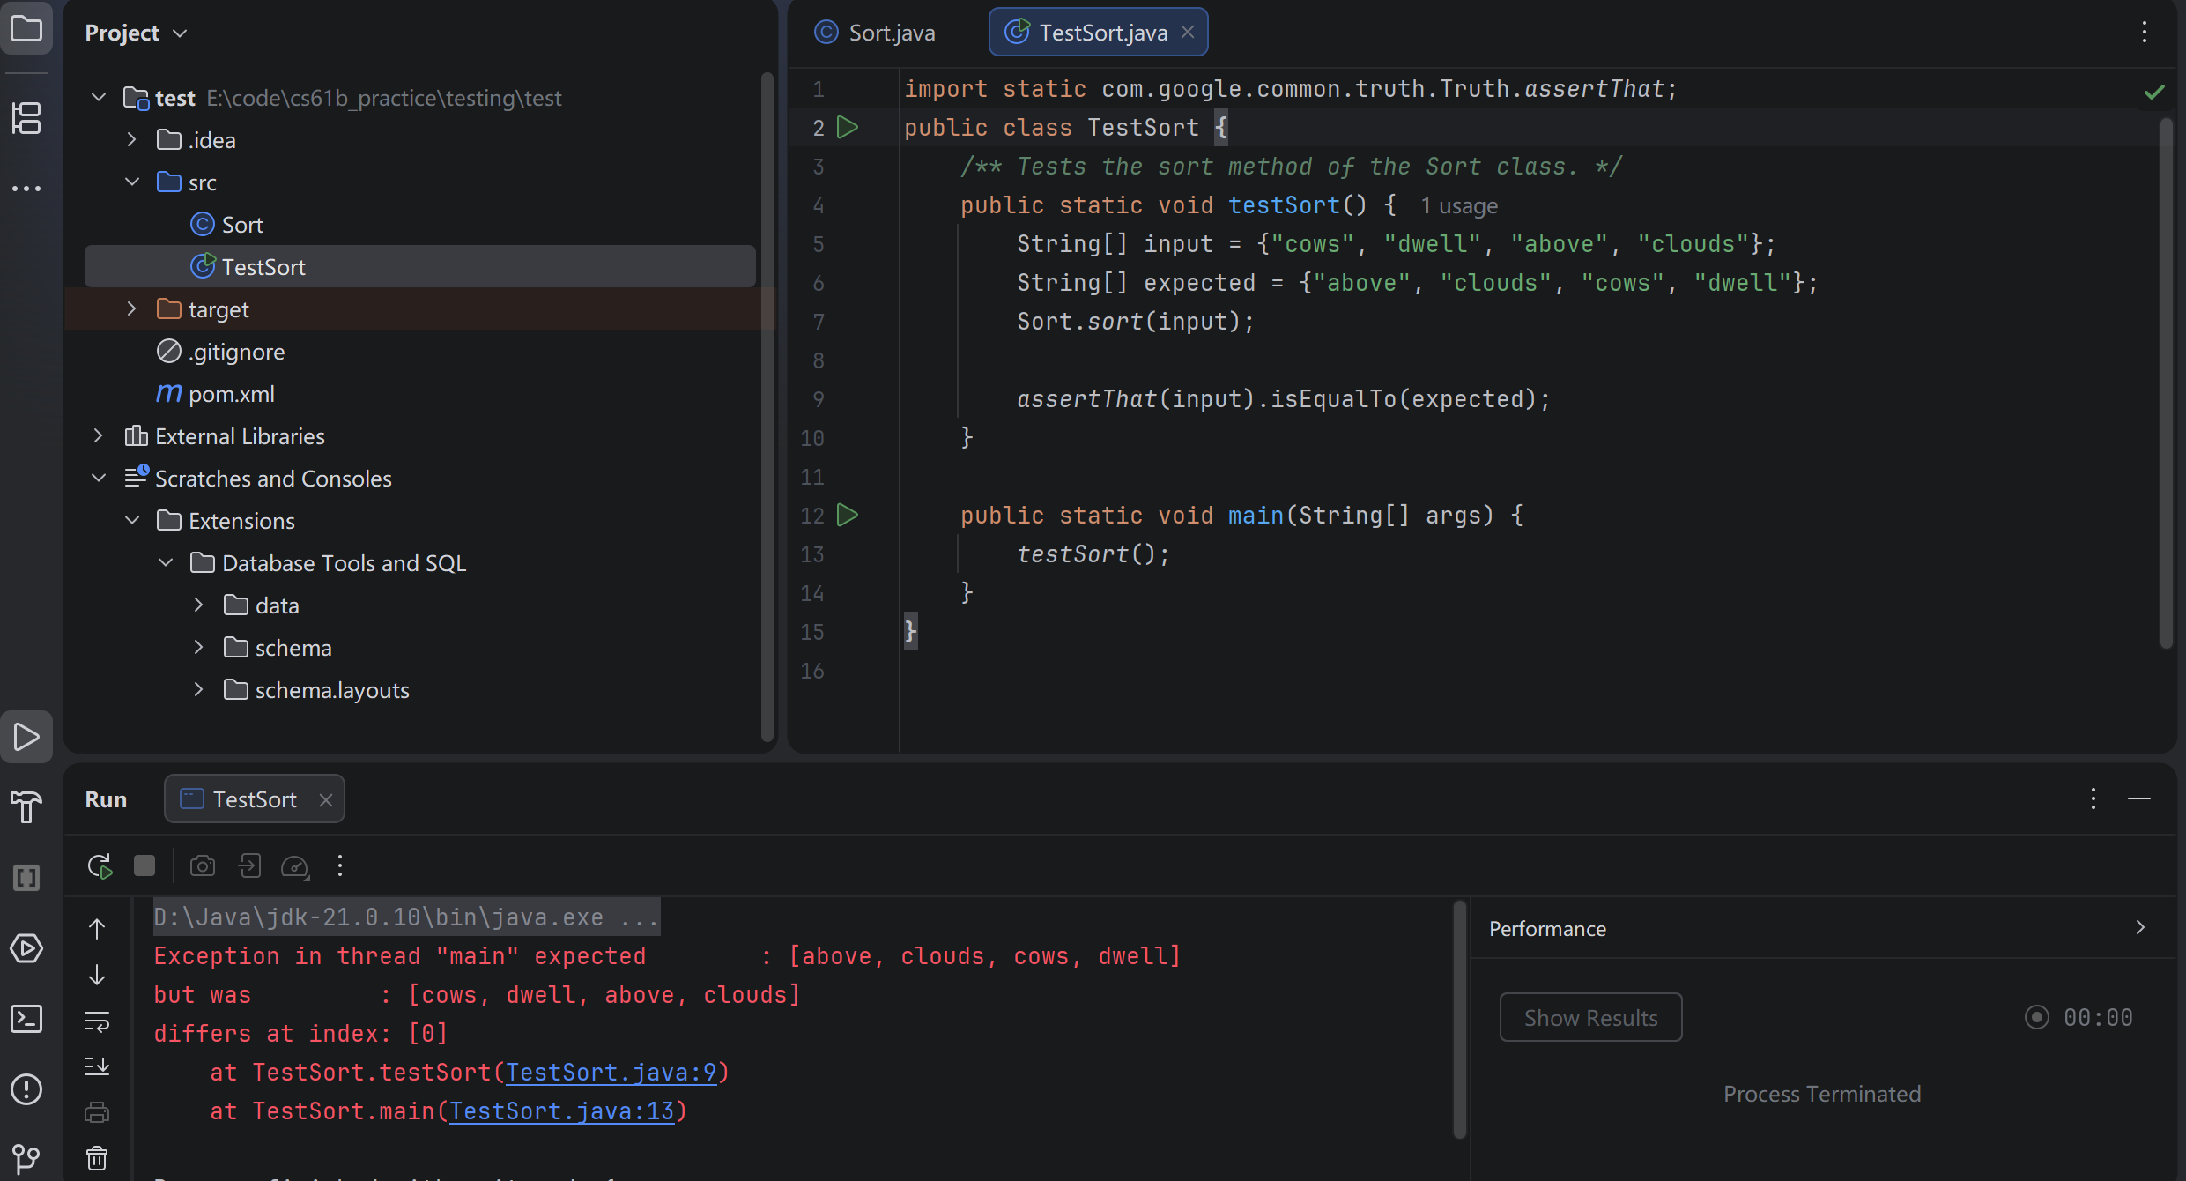2186x1181 pixels.
Task: Collapse the test project root node
Action: 99,97
